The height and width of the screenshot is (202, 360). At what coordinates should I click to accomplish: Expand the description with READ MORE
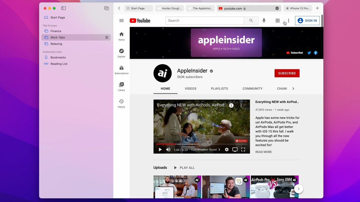[x=264, y=152]
